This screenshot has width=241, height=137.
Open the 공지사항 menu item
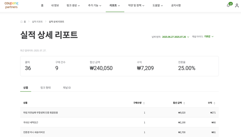click(176, 6)
